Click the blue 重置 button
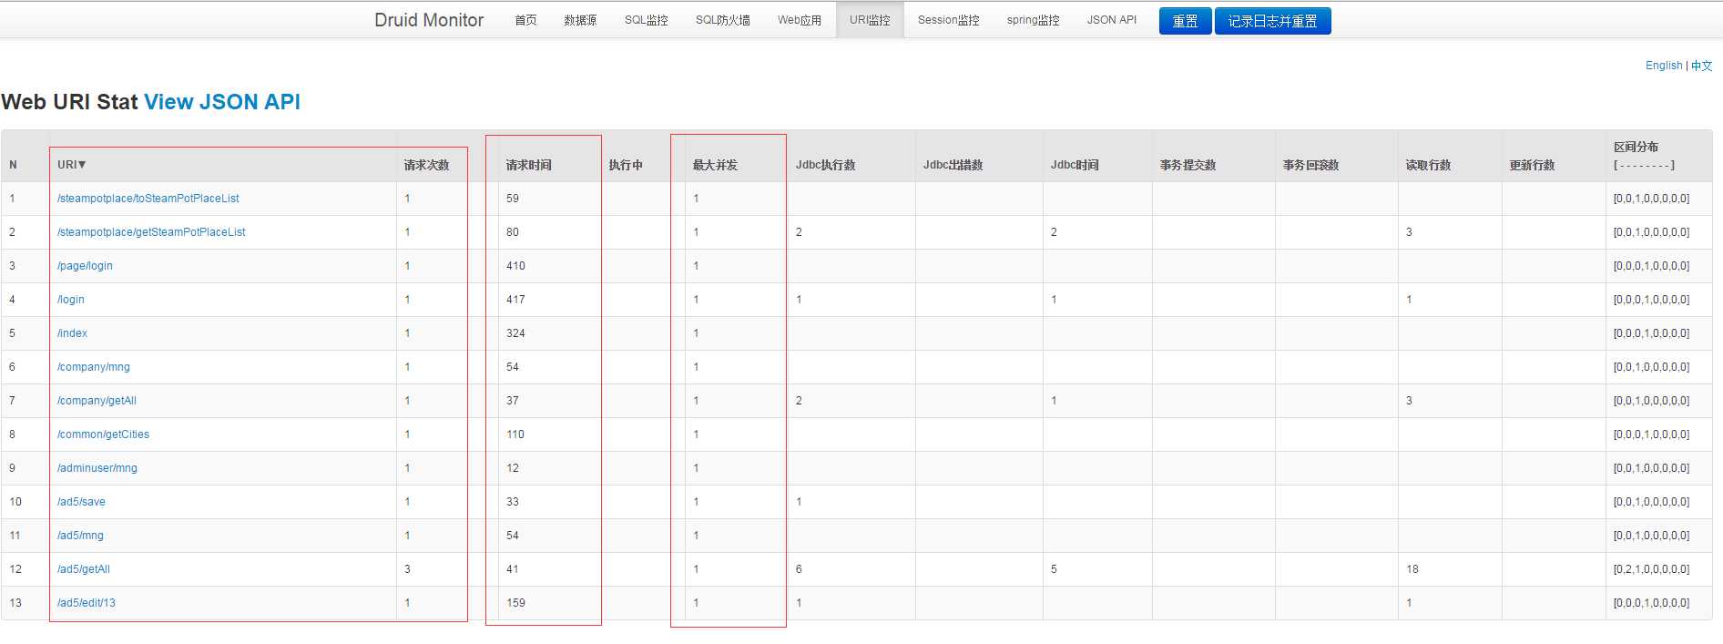This screenshot has height=644, width=1723. 1185,21
